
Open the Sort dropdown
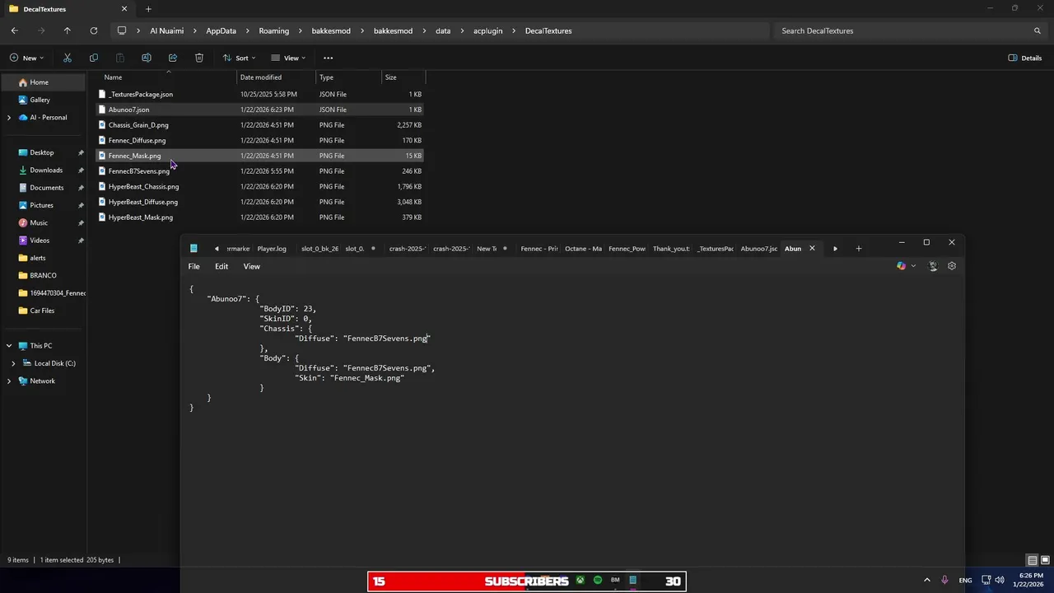(x=240, y=58)
